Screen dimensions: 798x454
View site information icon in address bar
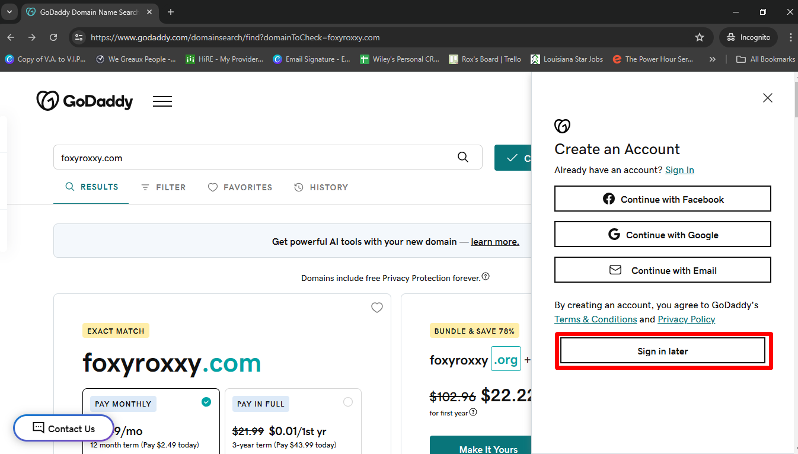(78, 37)
